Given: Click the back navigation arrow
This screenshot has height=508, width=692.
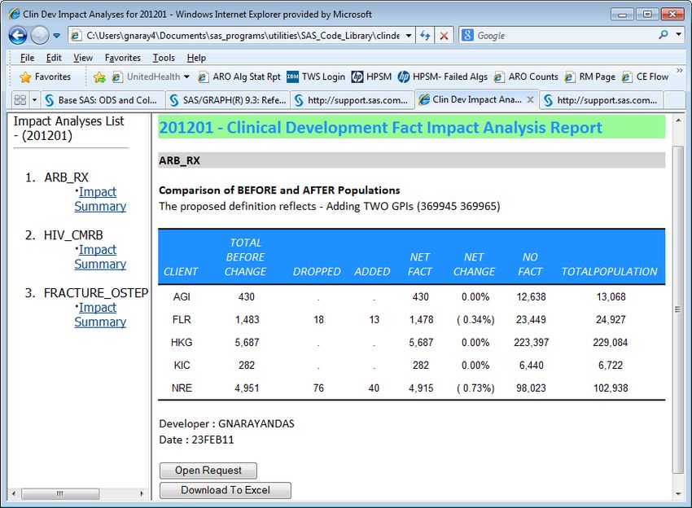Looking at the screenshot, I should pyautogui.click(x=18, y=35).
